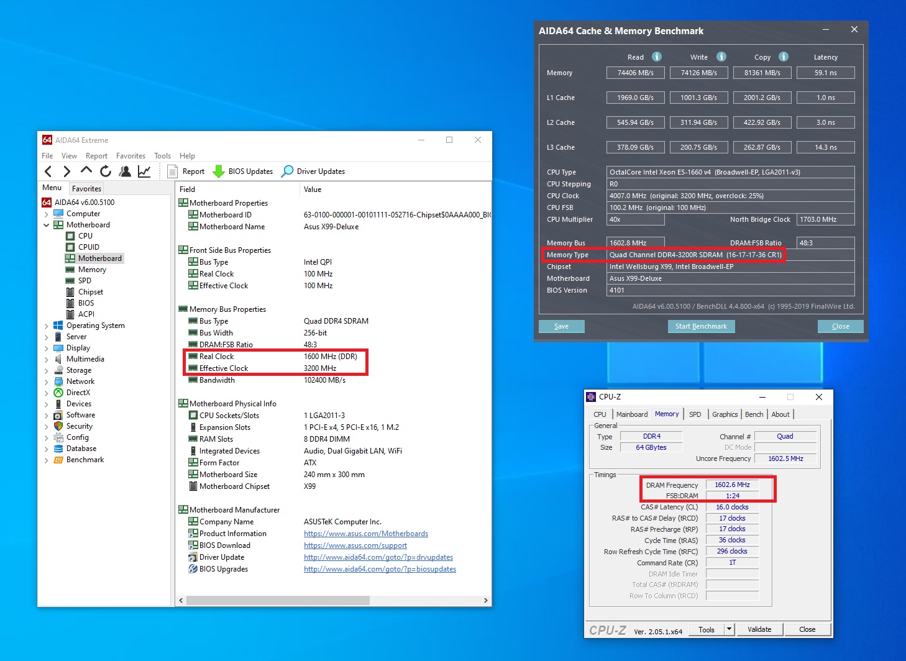Show Read benchmark info icon

point(657,57)
